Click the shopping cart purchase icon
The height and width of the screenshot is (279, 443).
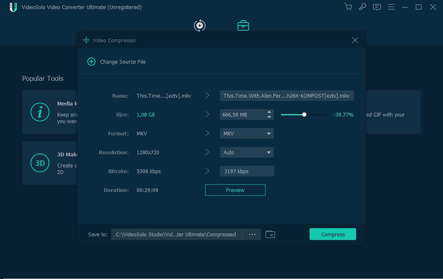[348, 7]
